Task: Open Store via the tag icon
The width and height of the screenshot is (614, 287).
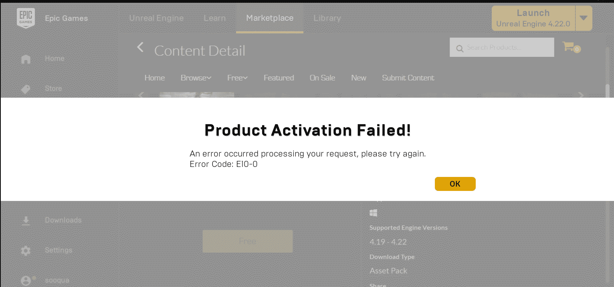Action: tap(26, 89)
